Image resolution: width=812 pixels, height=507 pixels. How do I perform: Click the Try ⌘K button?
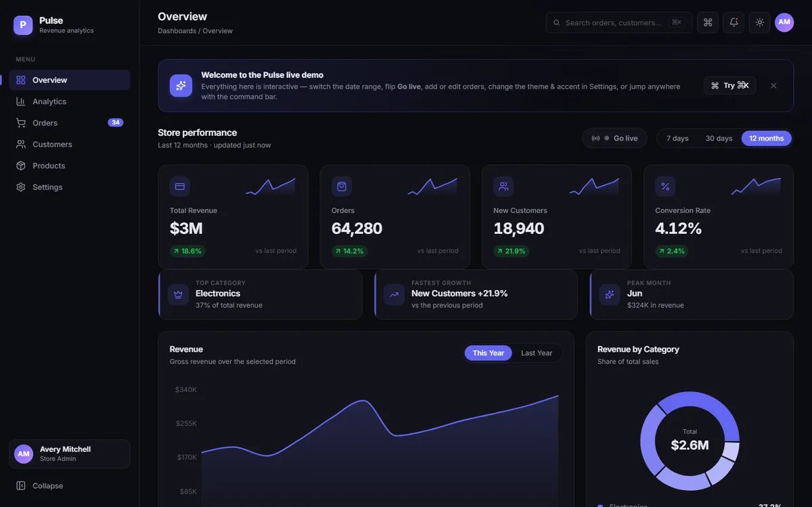click(730, 85)
